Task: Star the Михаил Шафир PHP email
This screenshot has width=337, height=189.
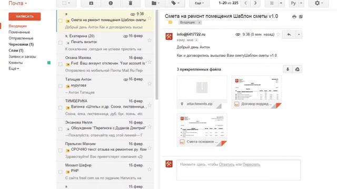Action: pyautogui.click(x=150, y=170)
